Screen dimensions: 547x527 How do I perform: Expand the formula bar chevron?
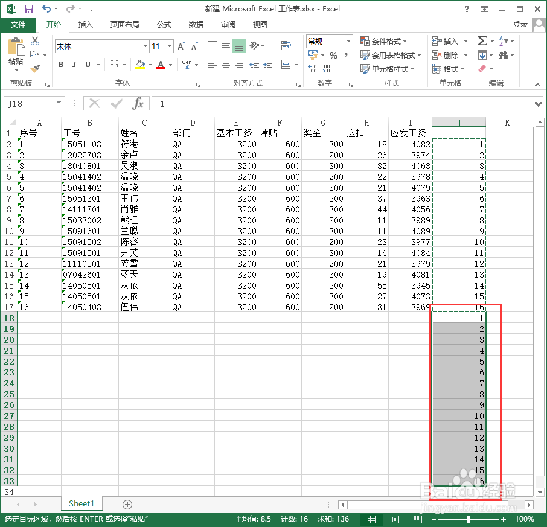point(539,104)
